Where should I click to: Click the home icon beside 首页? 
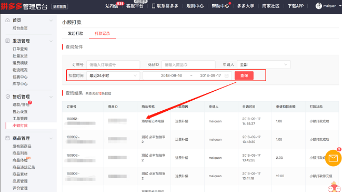tap(8, 20)
